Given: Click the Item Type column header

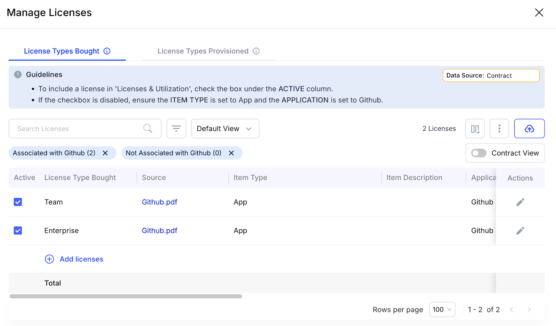Looking at the screenshot, I should click(x=250, y=178).
